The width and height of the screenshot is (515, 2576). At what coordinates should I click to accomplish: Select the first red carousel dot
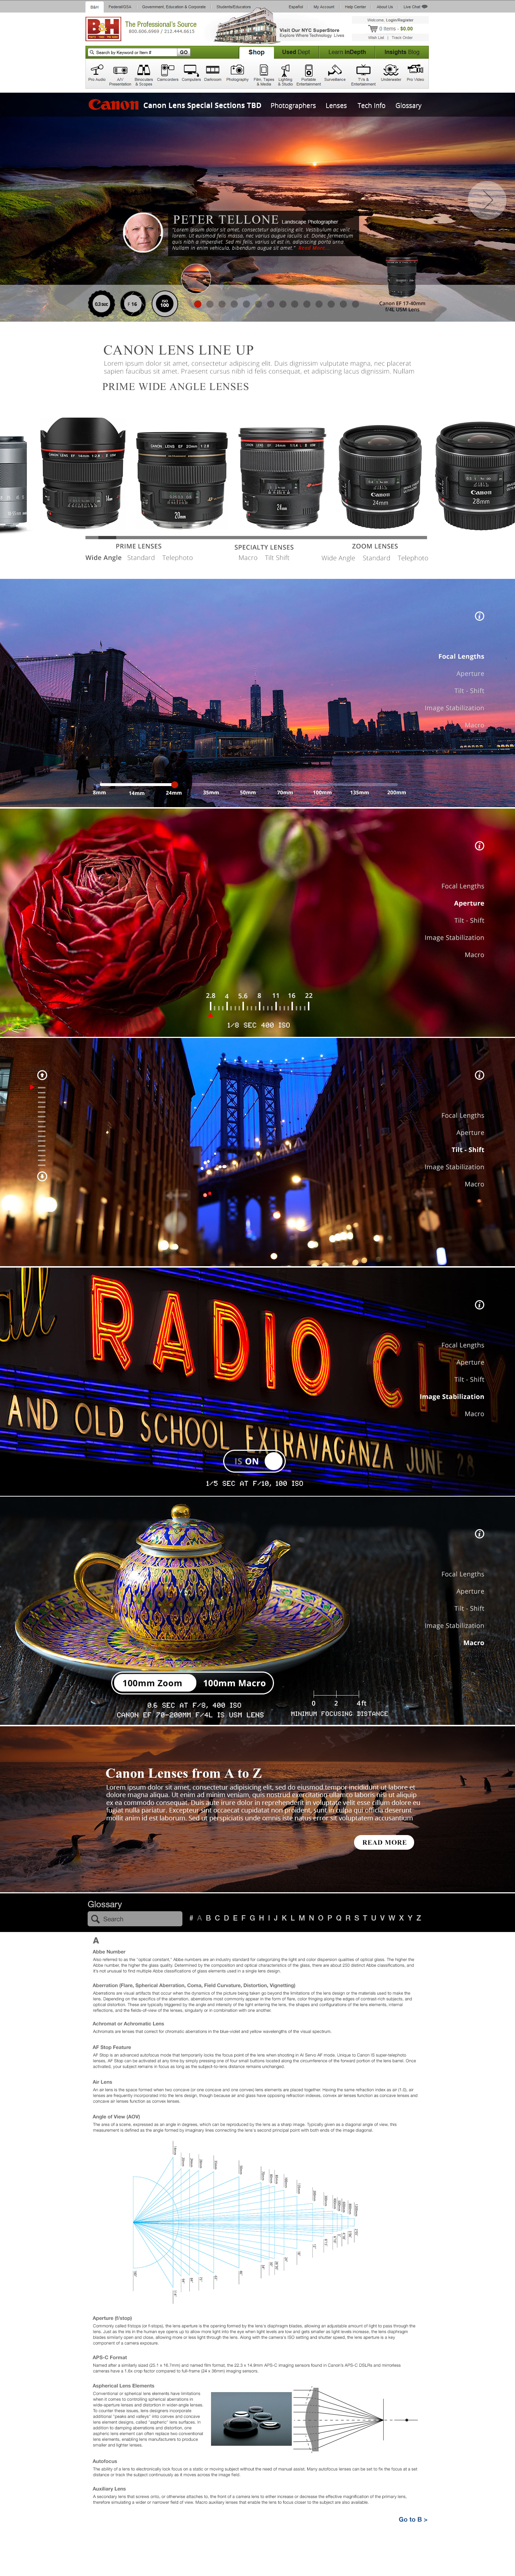tap(198, 304)
